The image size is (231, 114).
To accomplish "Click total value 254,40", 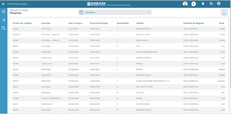I will [222, 40].
